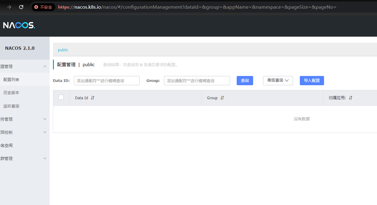
Task: Select the public namespace tab
Action: coord(63,50)
